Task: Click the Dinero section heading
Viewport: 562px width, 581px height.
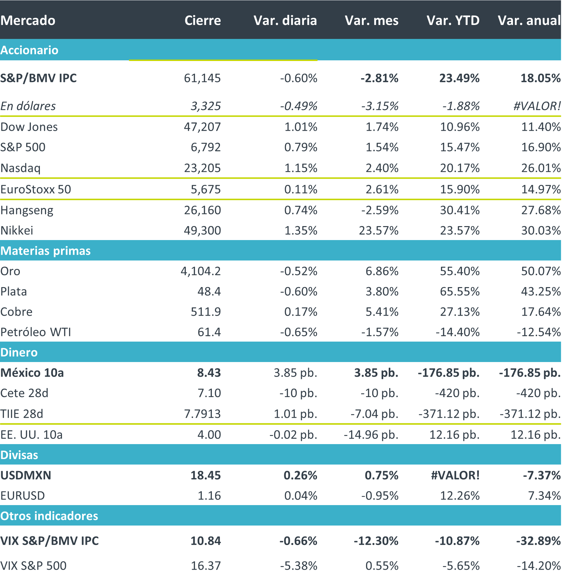Action: tap(19, 352)
